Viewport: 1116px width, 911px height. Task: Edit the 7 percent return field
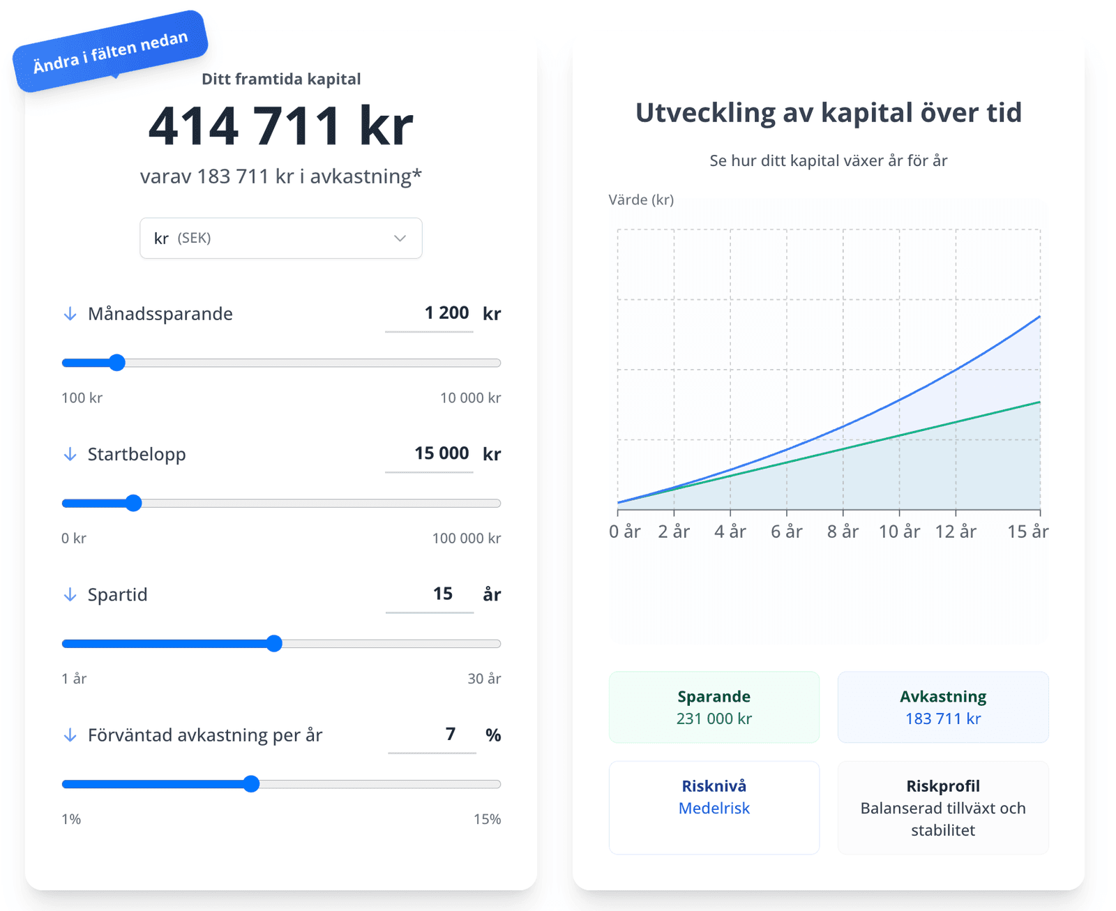[432, 735]
